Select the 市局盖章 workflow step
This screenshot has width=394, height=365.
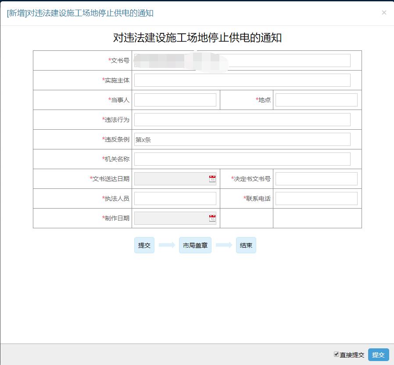click(195, 245)
